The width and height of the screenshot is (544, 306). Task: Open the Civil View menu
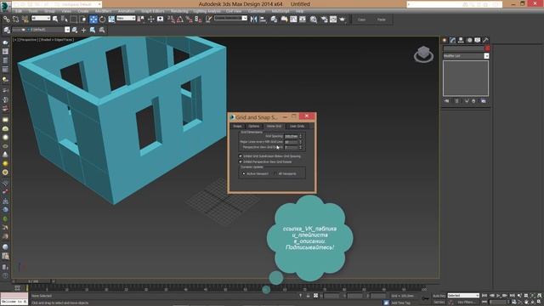234,11
